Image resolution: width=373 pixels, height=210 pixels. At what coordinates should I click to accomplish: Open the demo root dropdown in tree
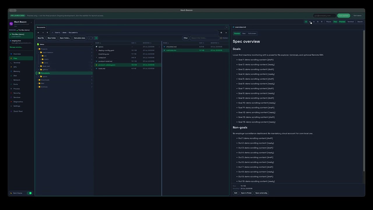(64, 44)
